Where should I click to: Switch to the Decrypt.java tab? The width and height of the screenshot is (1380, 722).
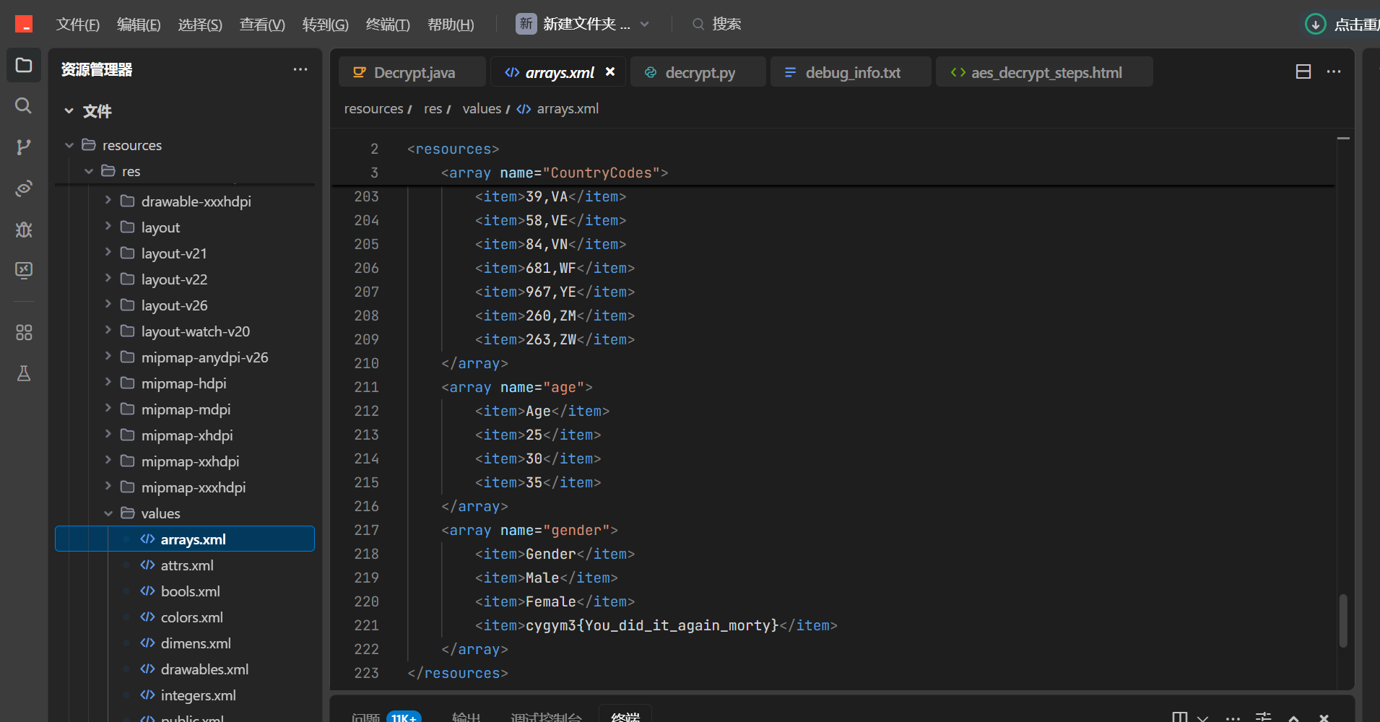[413, 73]
